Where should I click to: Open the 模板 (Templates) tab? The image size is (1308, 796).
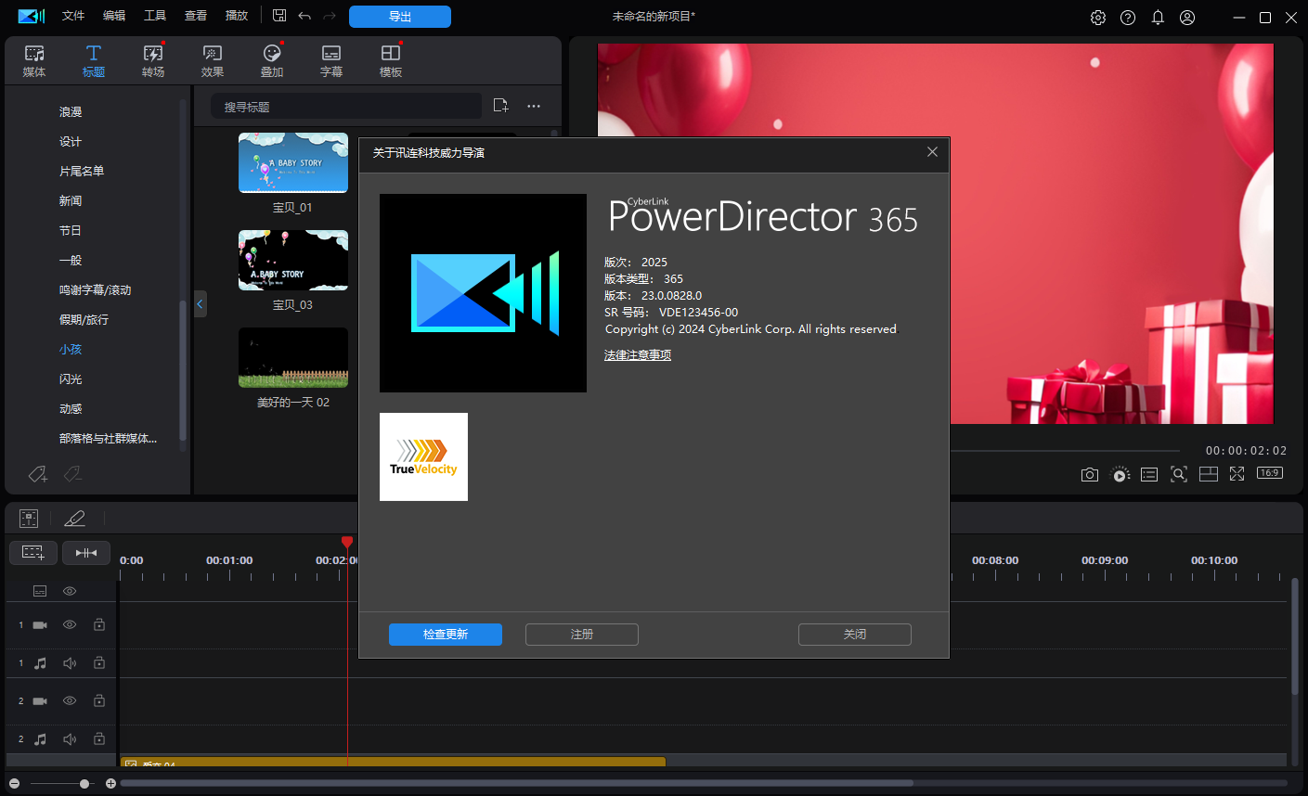(x=391, y=61)
